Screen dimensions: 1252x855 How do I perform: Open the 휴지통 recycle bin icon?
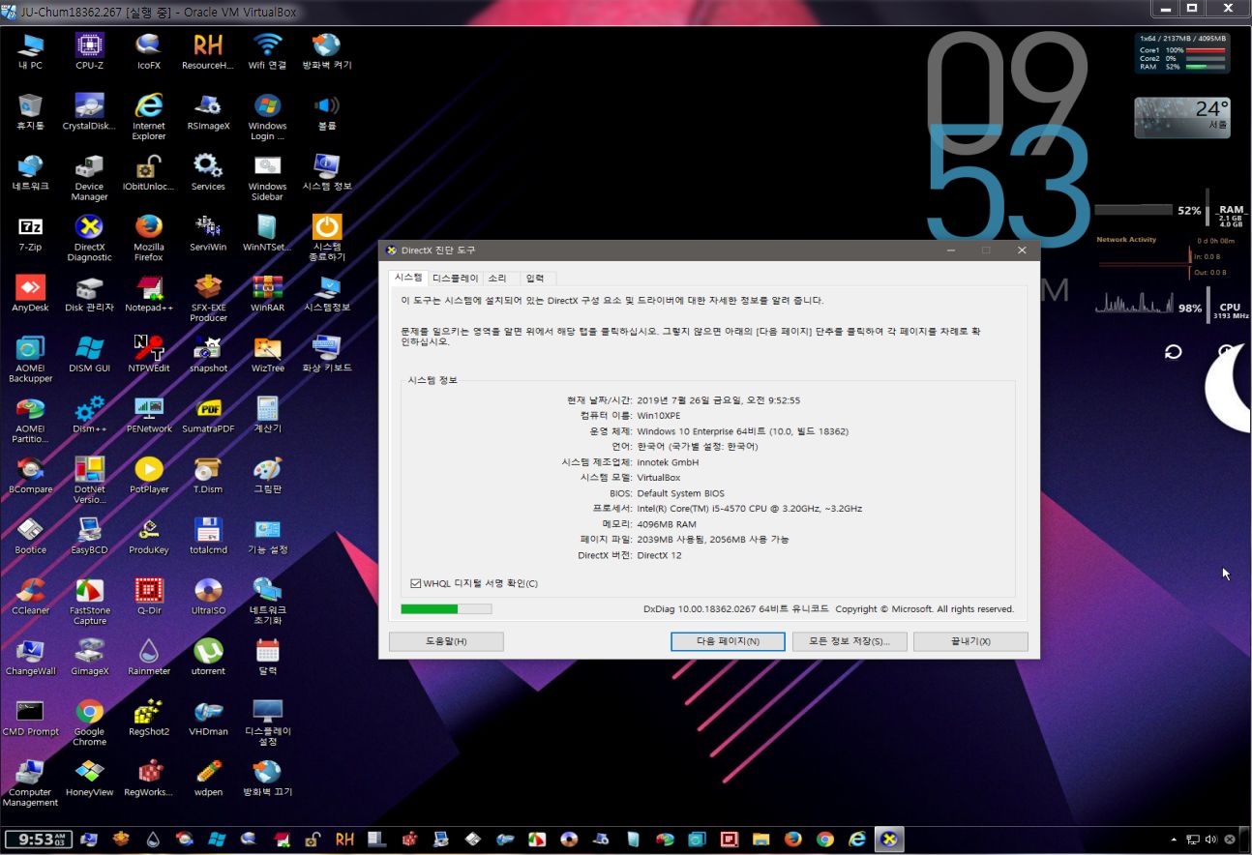pos(30,111)
